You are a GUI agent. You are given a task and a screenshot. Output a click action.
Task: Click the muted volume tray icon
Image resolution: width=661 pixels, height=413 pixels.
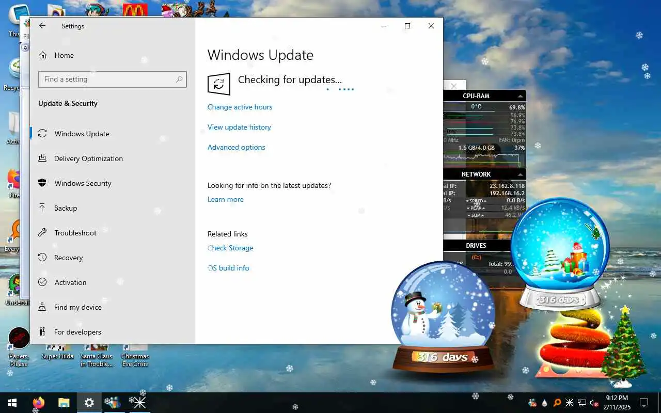594,403
